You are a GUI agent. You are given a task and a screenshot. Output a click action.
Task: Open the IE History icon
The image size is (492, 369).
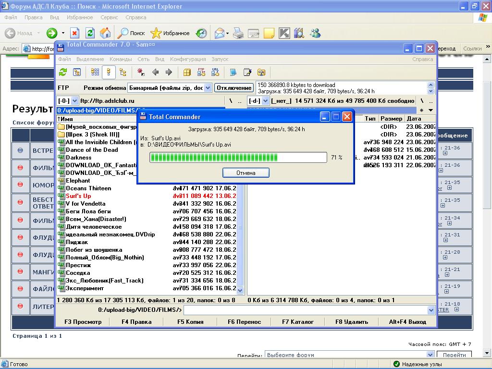[x=201, y=33]
